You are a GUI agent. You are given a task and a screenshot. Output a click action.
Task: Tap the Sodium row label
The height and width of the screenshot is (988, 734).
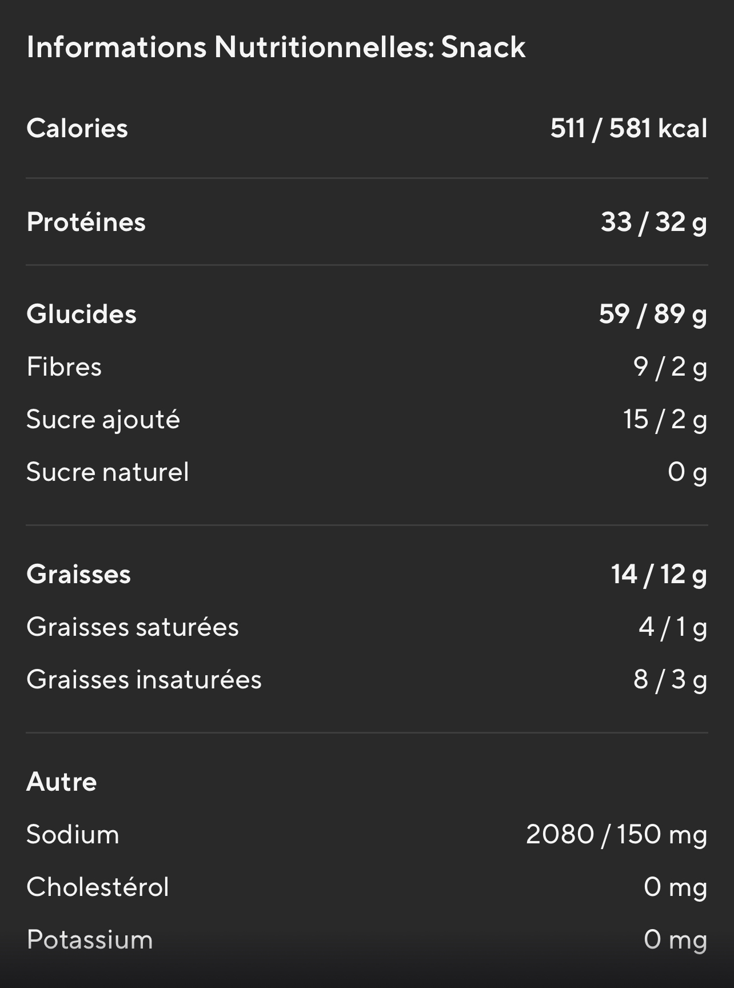coord(73,834)
